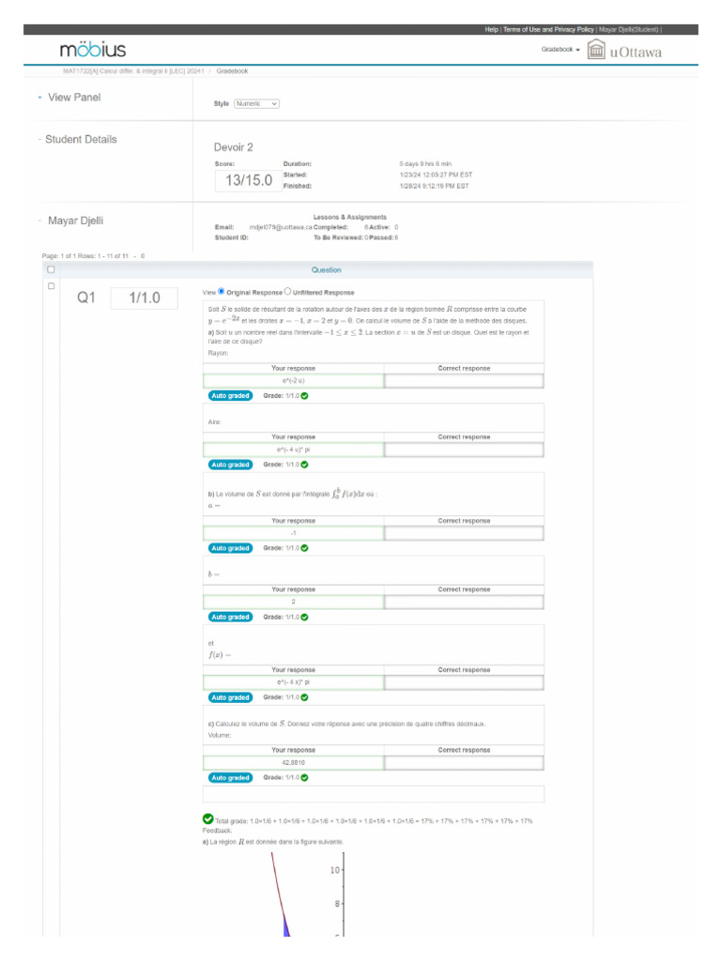Select the Unfiltered Response radio button
The image size is (721, 961).
[x=287, y=292]
